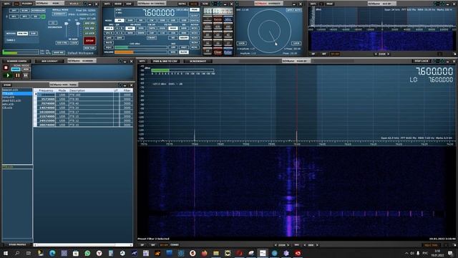Open the SCAN panel from Main panel
This screenshot has height=258, width=458.
(x=25, y=11)
